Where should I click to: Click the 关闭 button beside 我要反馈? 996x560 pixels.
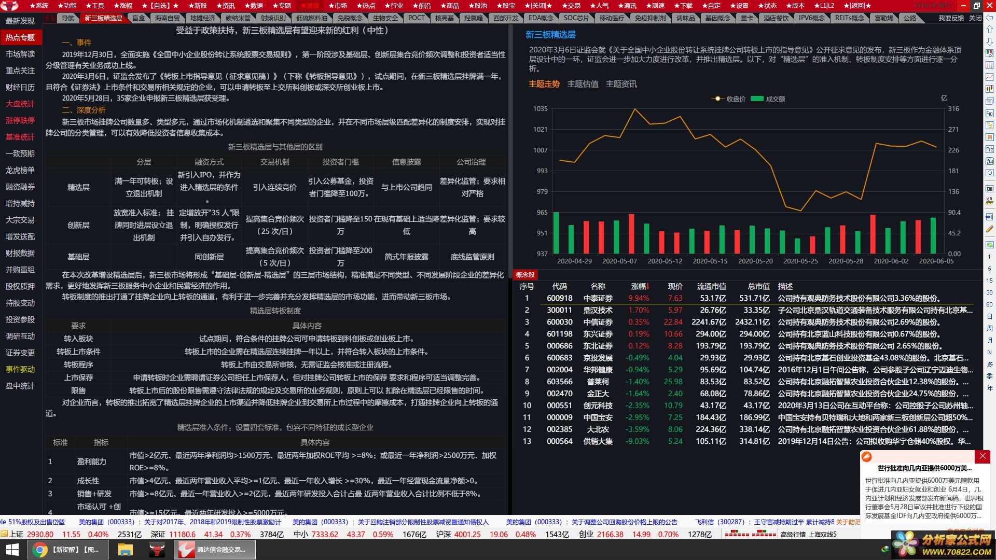pyautogui.click(x=975, y=18)
